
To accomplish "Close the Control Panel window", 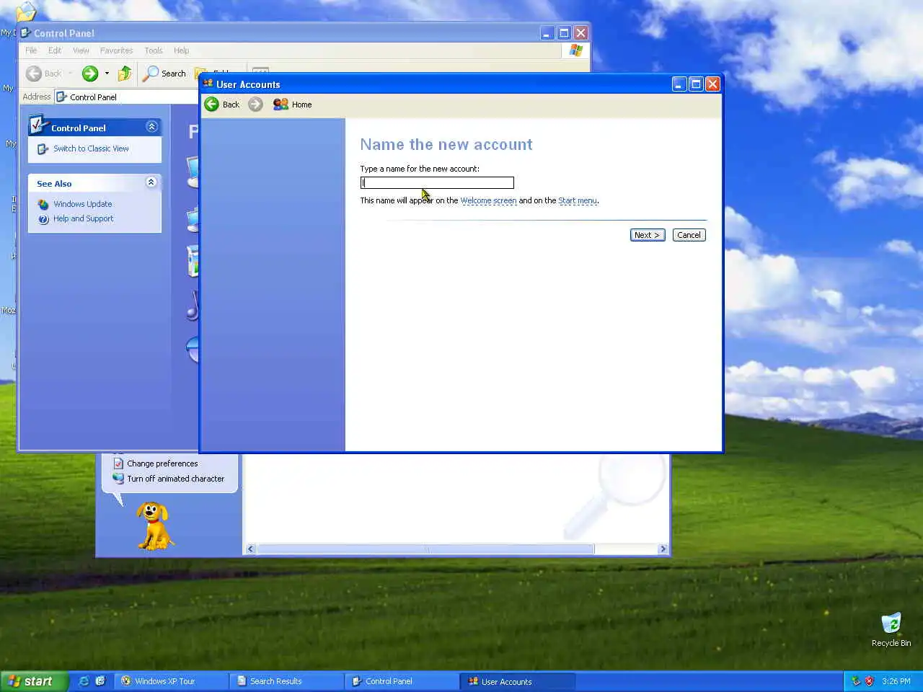I will pyautogui.click(x=580, y=33).
